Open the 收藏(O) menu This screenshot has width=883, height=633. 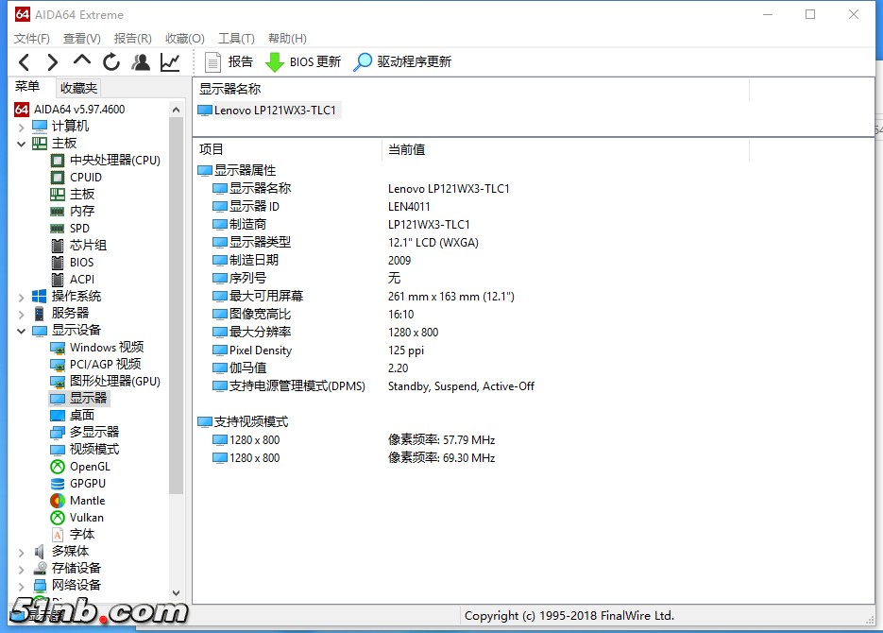[185, 39]
